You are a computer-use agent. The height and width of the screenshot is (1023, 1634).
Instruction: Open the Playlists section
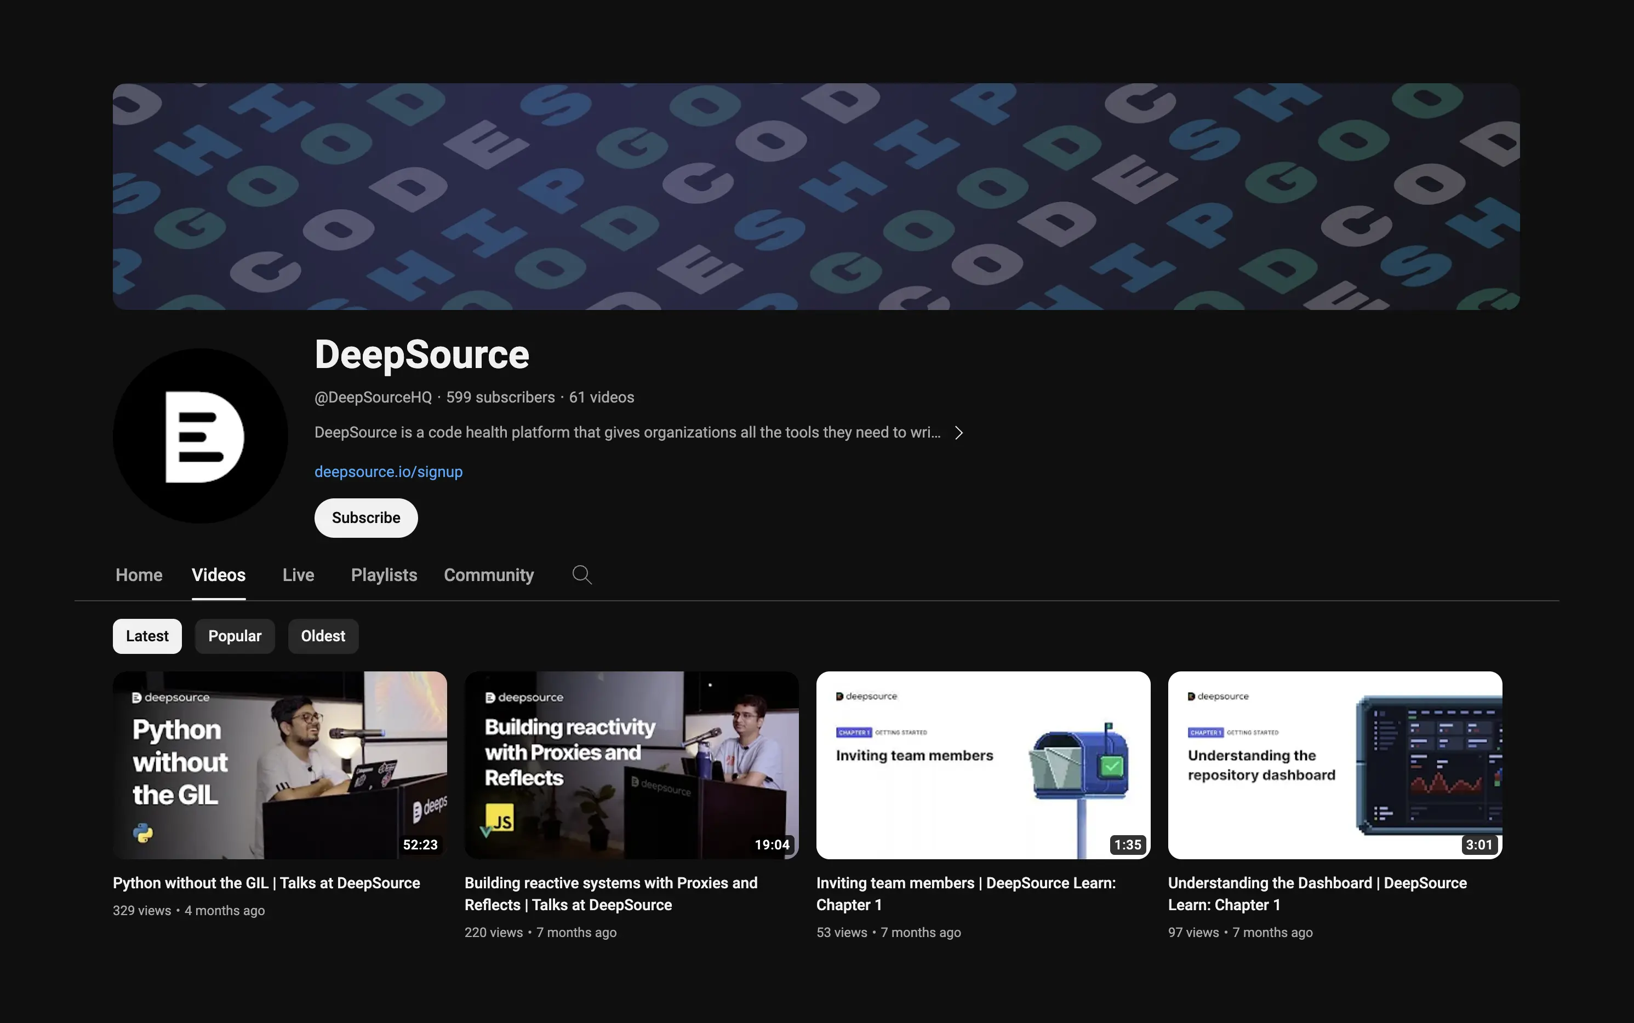(x=384, y=574)
